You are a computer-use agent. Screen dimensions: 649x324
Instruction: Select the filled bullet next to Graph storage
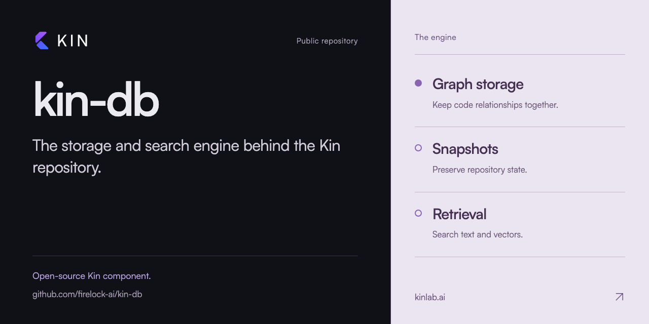(418, 83)
